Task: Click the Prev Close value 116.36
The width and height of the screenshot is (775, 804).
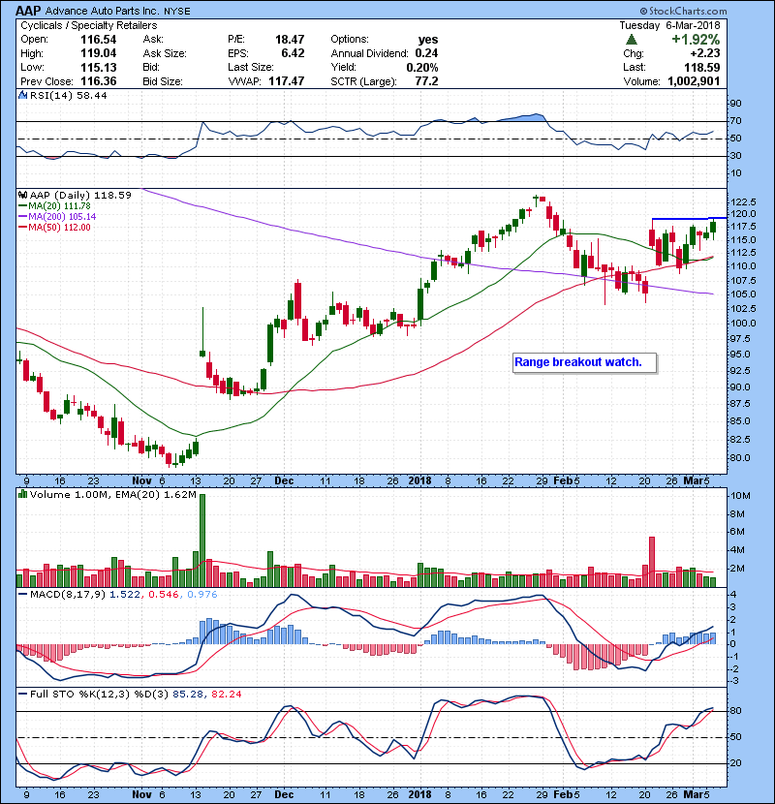Action: click(99, 81)
